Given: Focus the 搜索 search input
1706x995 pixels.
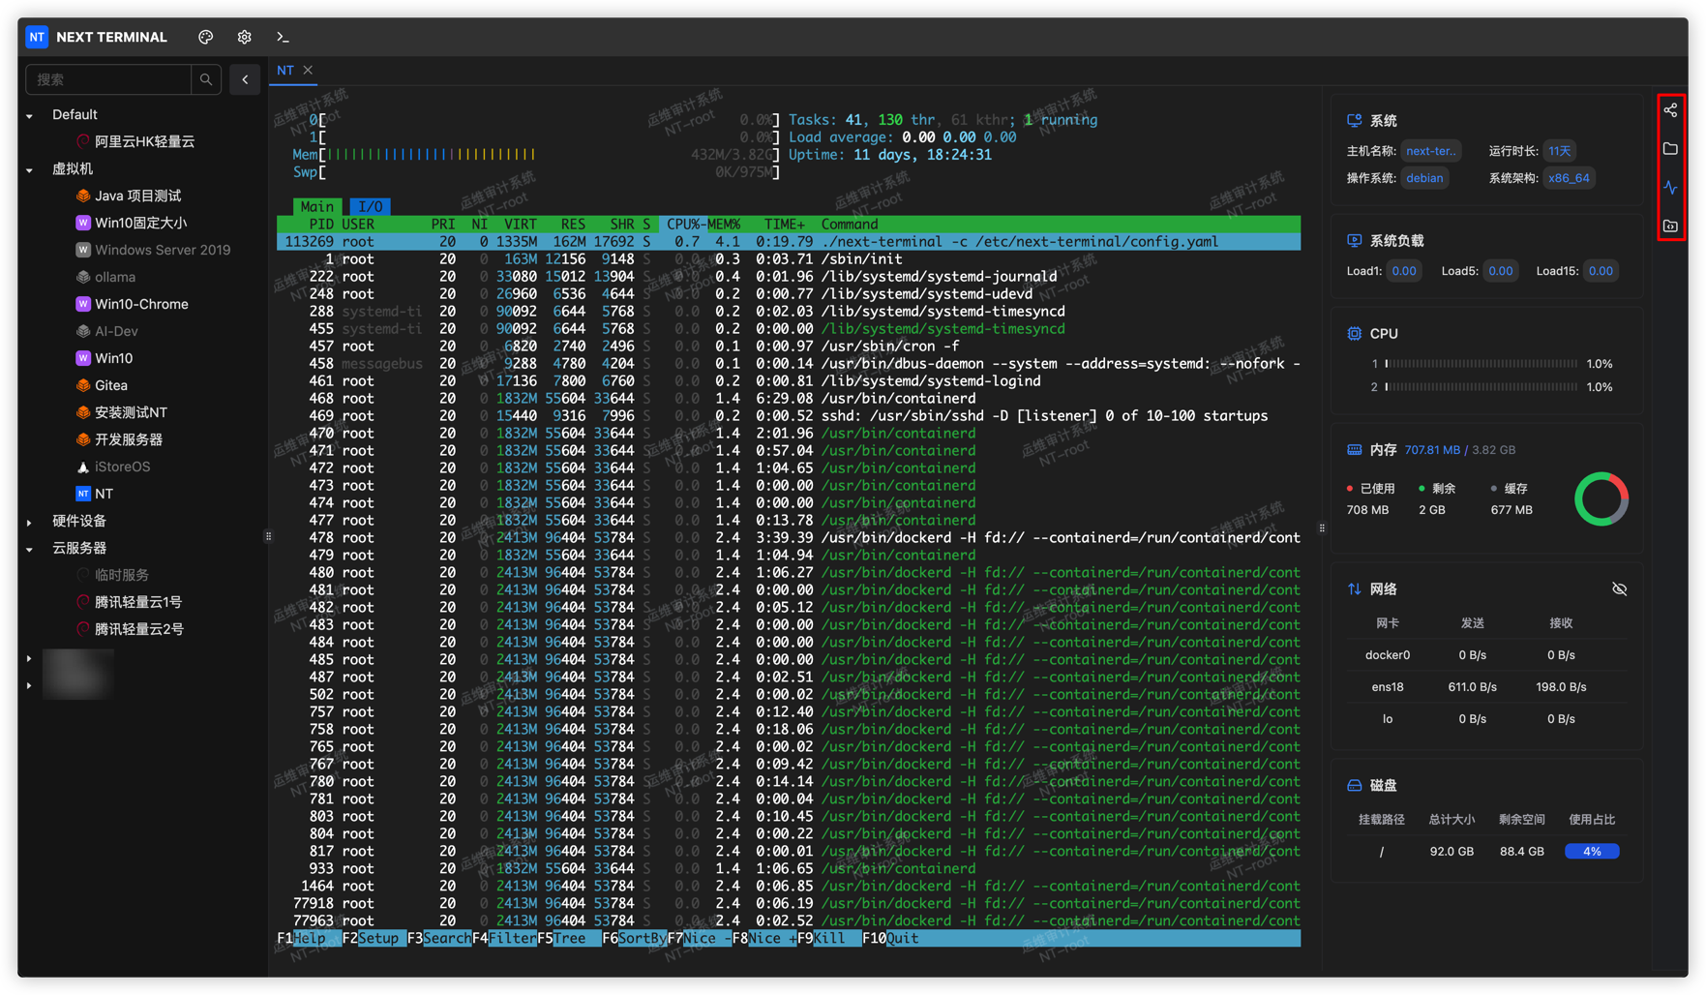Looking at the screenshot, I should (x=108, y=79).
